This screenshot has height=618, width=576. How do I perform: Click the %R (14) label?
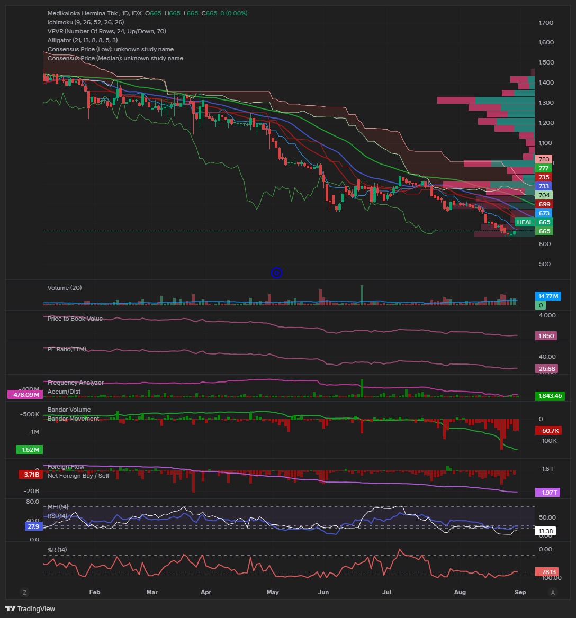point(57,550)
